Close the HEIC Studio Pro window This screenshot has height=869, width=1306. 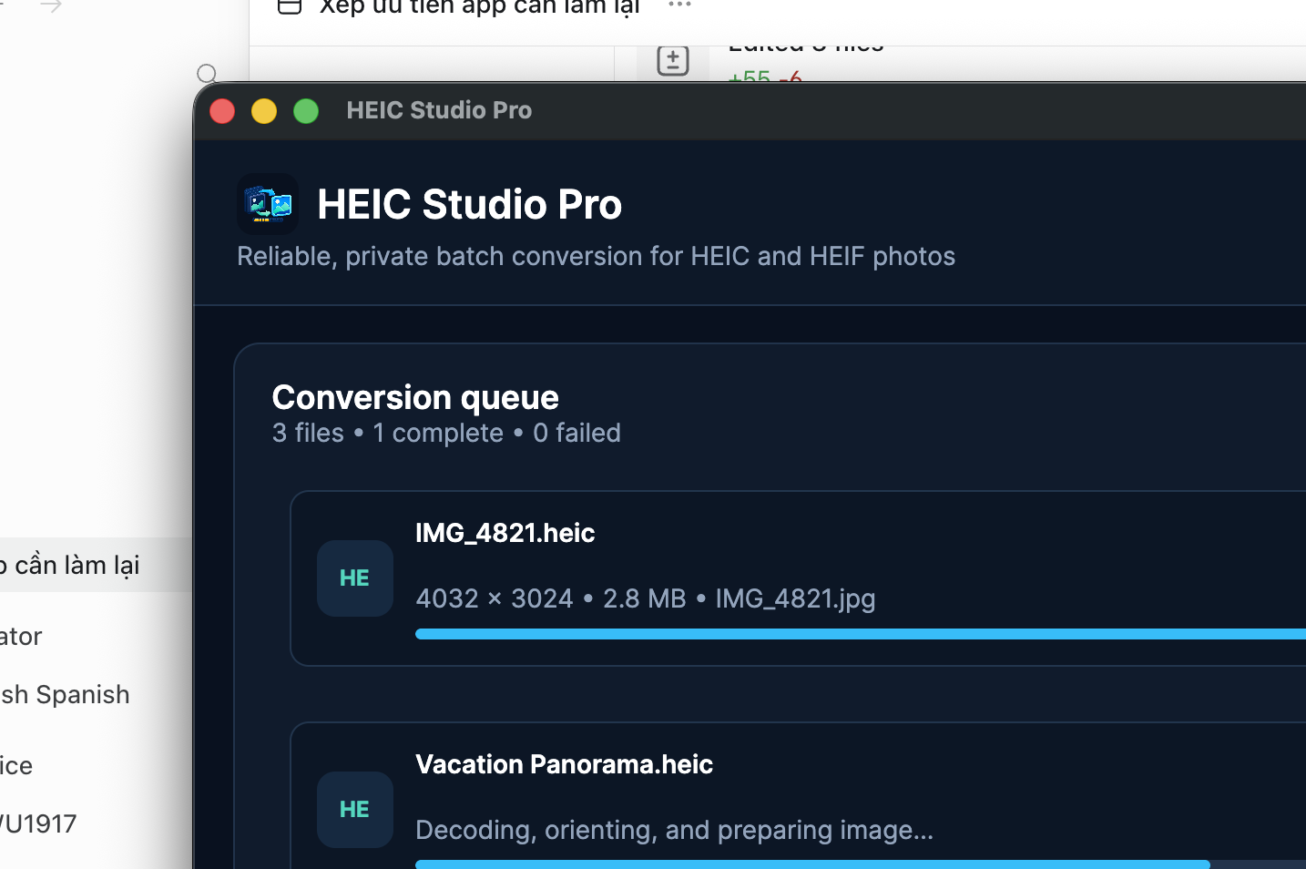(222, 111)
